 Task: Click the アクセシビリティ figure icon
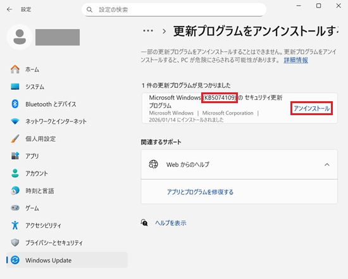click(x=15, y=225)
